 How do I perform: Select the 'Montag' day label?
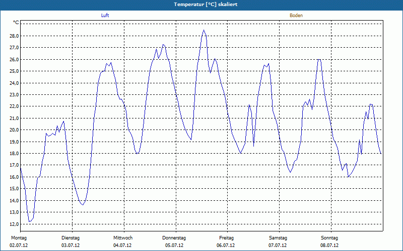(19, 238)
